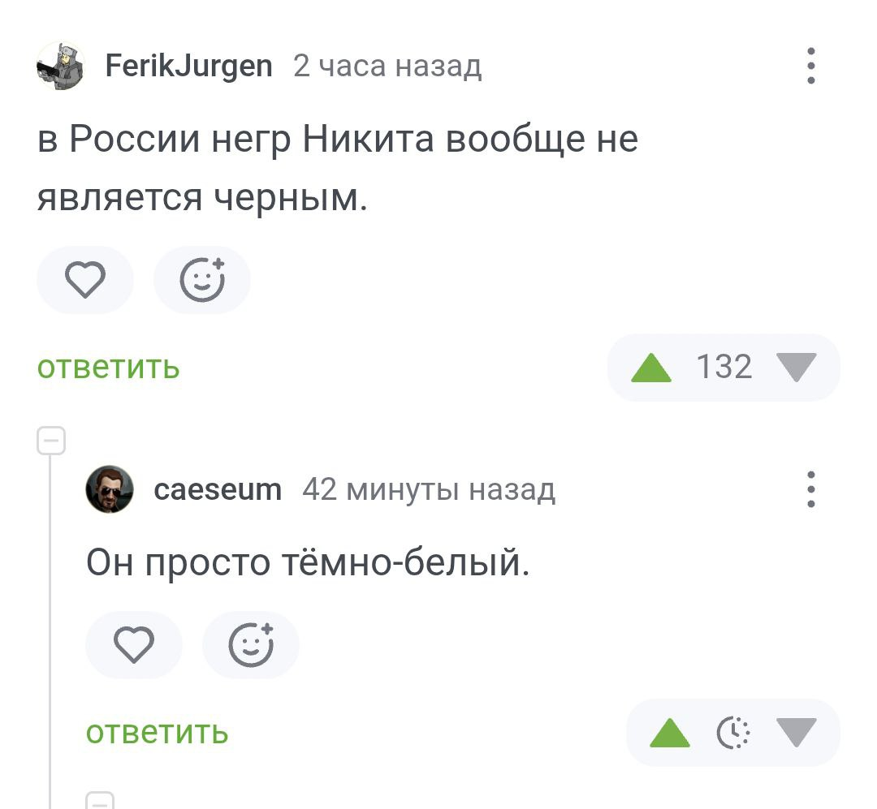The height and width of the screenshot is (809, 877).
Task: Click the hidden-rating clock icon on caeseum's reply
Action: click(x=733, y=734)
